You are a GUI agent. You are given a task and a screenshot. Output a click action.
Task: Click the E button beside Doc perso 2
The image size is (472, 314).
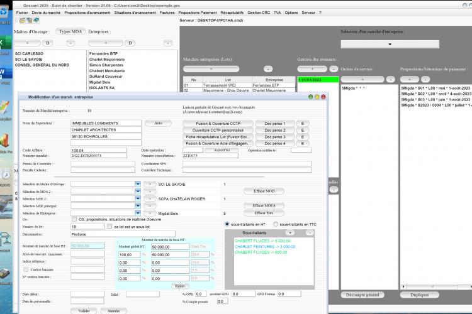pos(303,130)
